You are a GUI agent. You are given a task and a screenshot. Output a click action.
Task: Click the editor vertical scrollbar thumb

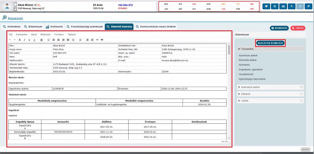tap(229, 50)
